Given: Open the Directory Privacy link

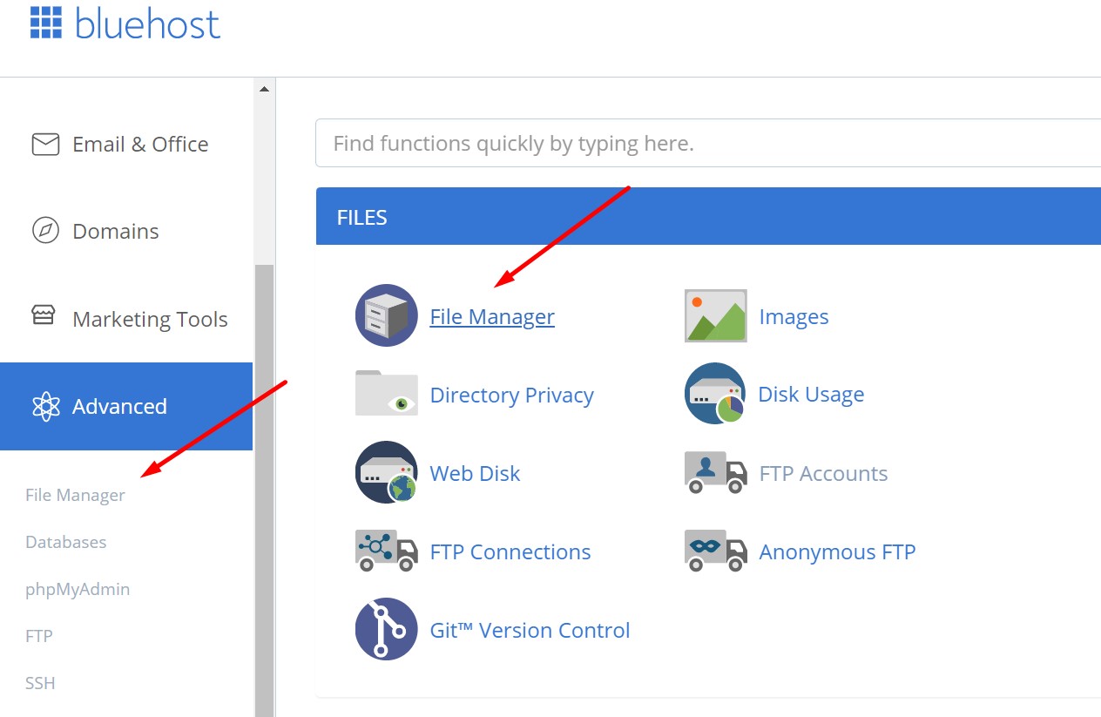Looking at the screenshot, I should click(x=511, y=396).
